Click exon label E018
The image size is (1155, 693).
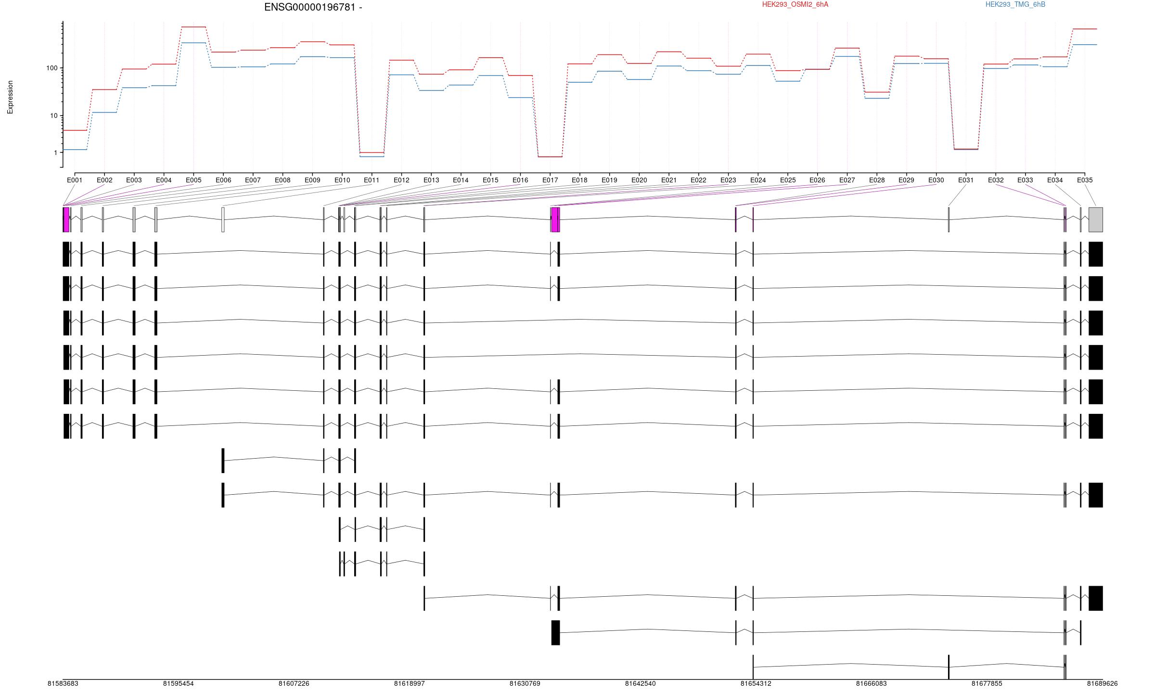tap(579, 180)
